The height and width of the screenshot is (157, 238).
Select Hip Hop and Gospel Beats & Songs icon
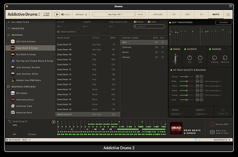point(13,61)
